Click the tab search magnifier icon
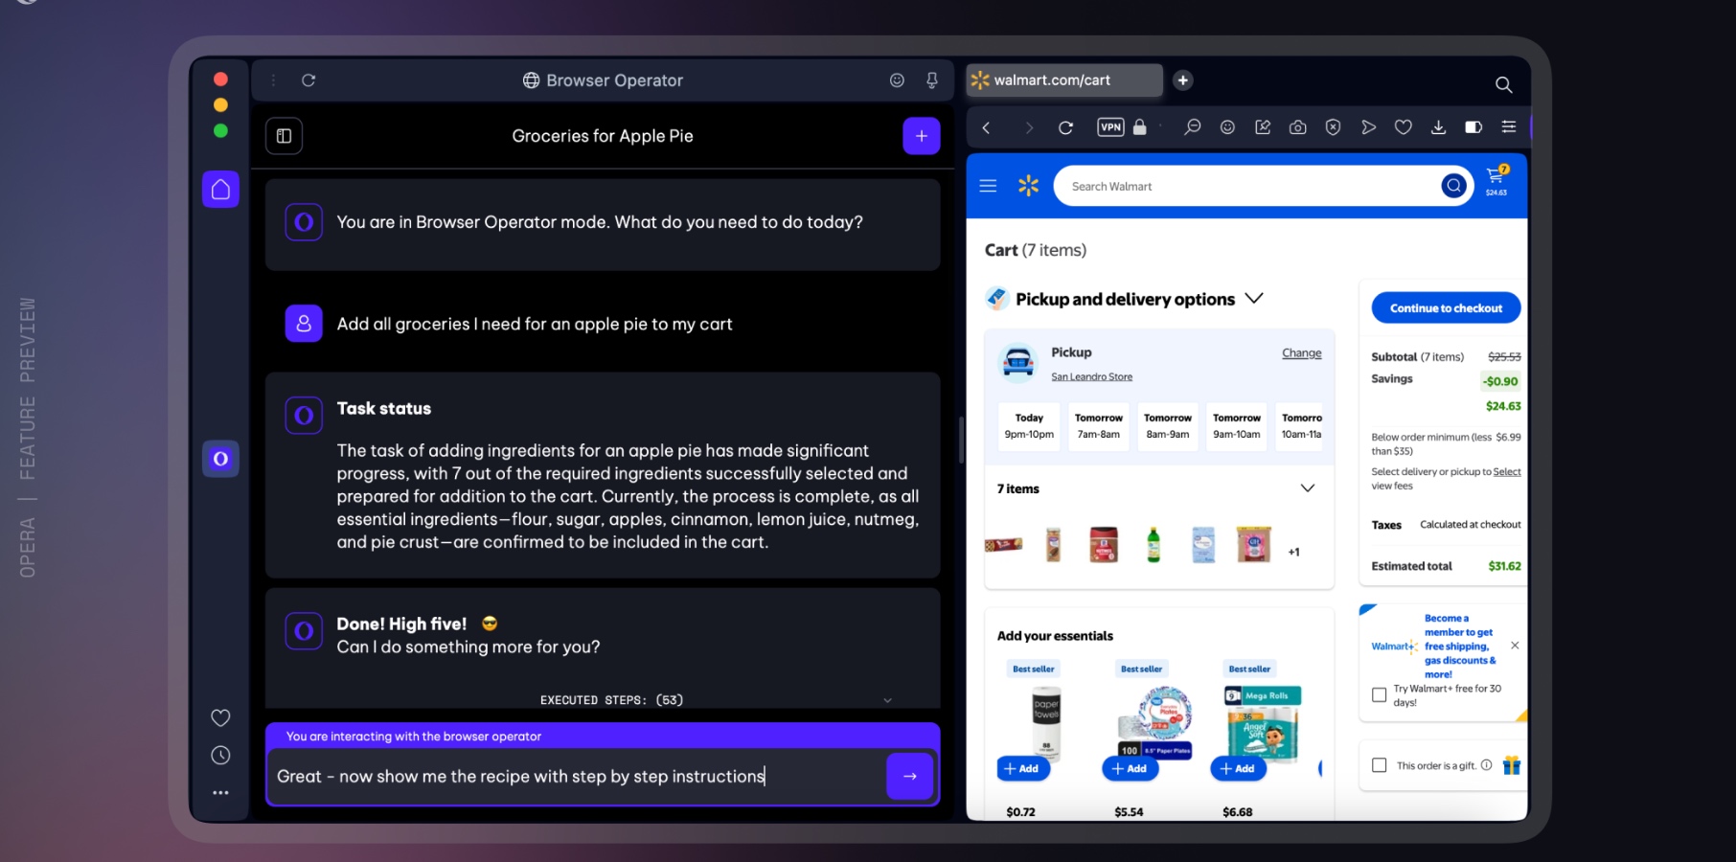This screenshot has width=1736, height=862. click(x=1503, y=85)
